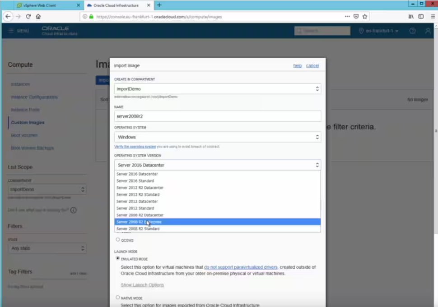Click the Oracle Cloud Infrastructure logo

(59, 31)
